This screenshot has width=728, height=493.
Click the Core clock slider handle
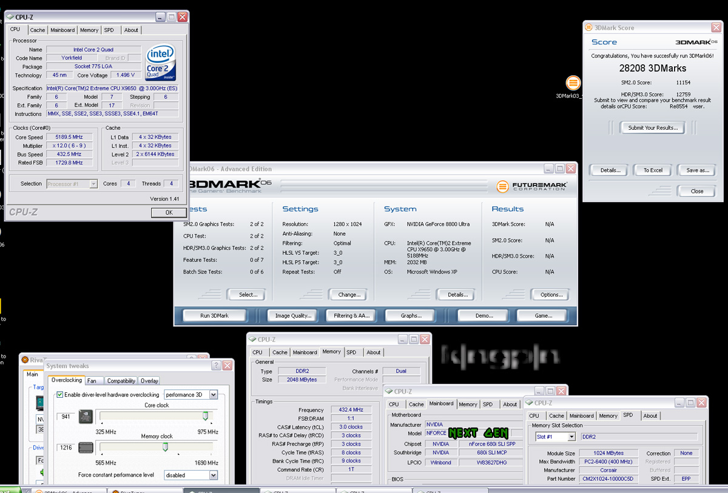tap(205, 416)
